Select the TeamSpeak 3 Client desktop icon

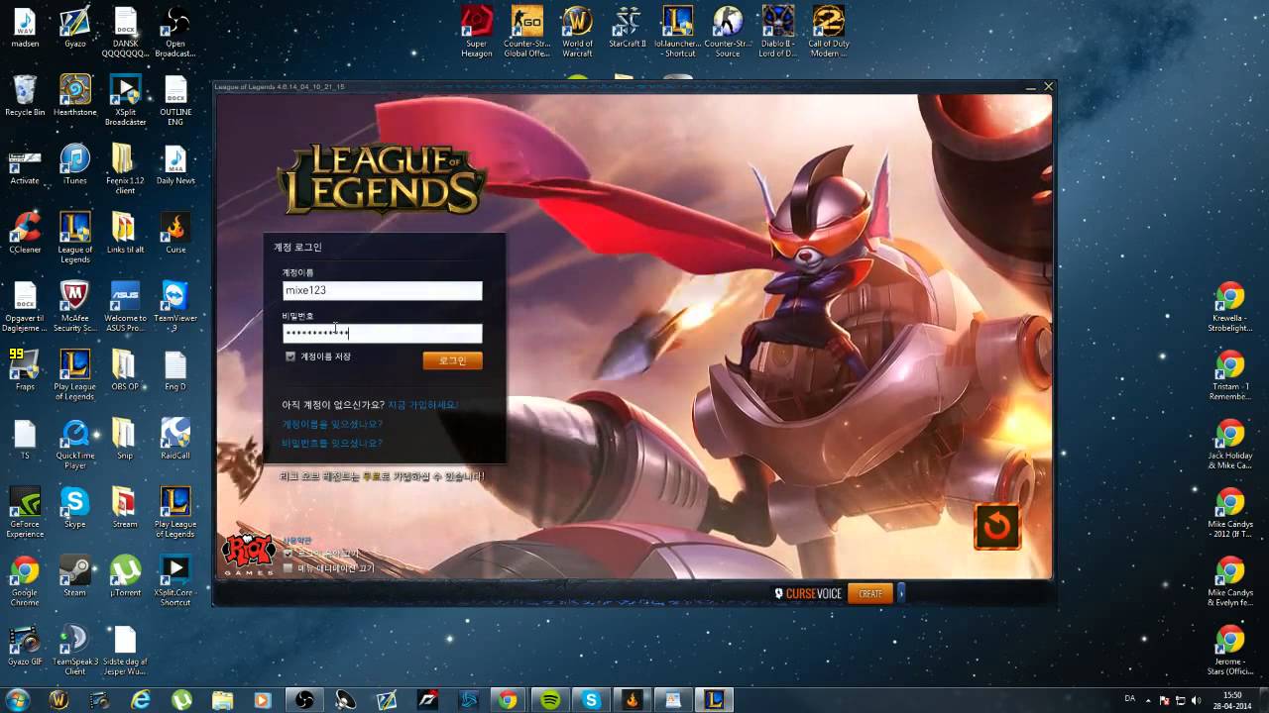point(75,650)
